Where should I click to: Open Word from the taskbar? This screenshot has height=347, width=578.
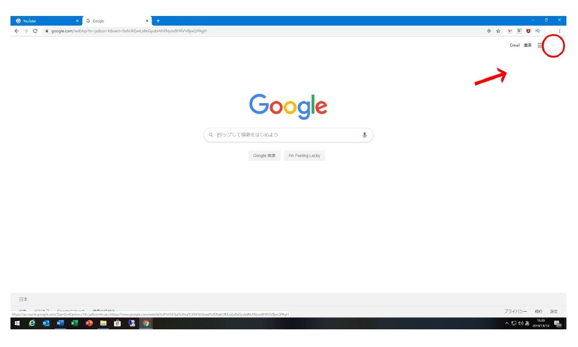coord(60,323)
